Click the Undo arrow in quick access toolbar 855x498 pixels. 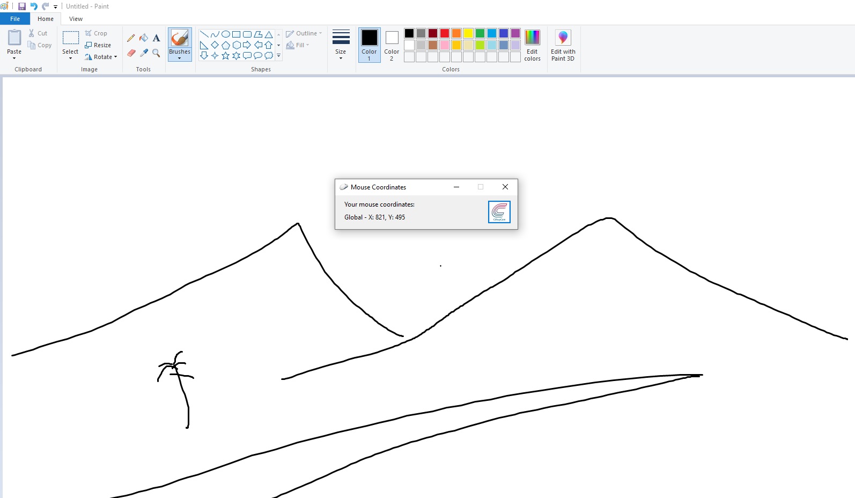(34, 6)
